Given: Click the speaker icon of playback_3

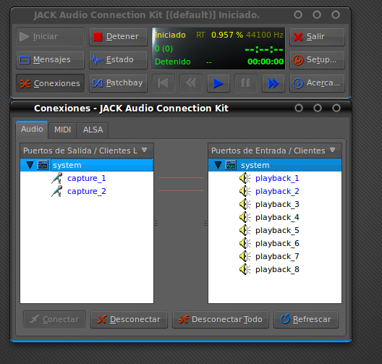Looking at the screenshot, I should coord(245,204).
